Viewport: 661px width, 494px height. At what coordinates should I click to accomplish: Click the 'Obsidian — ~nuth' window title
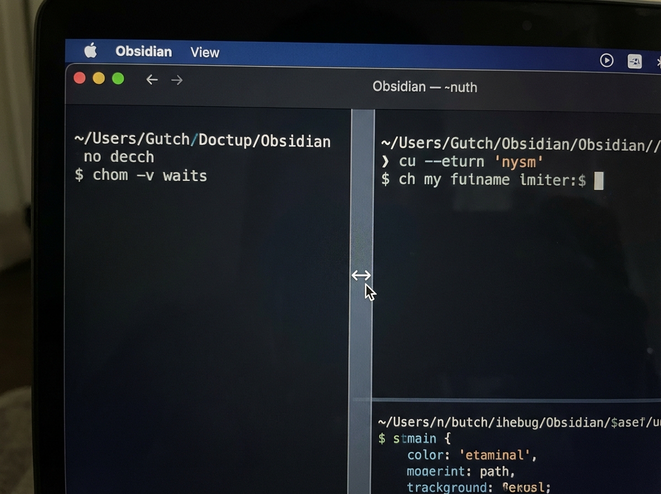click(x=425, y=87)
